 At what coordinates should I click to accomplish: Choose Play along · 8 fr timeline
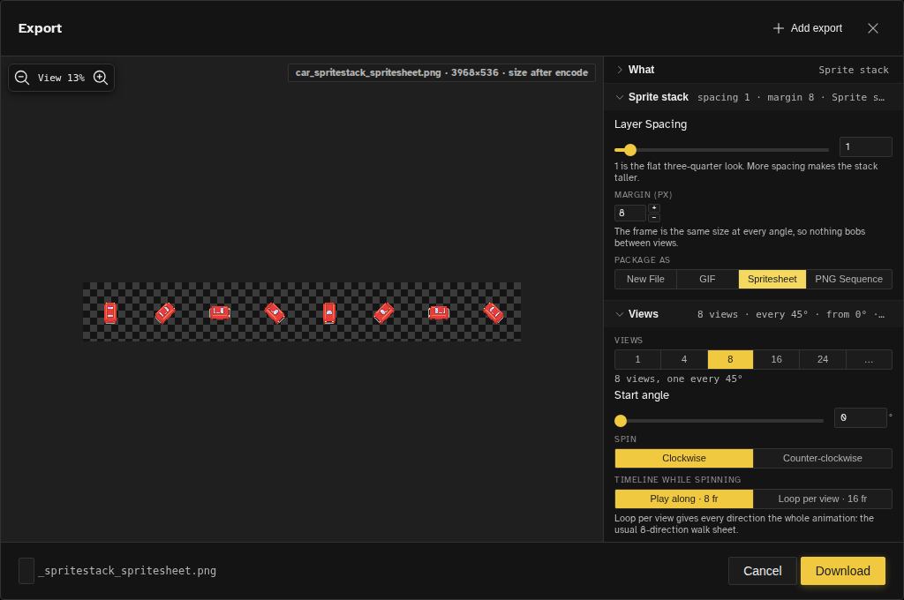pos(684,499)
